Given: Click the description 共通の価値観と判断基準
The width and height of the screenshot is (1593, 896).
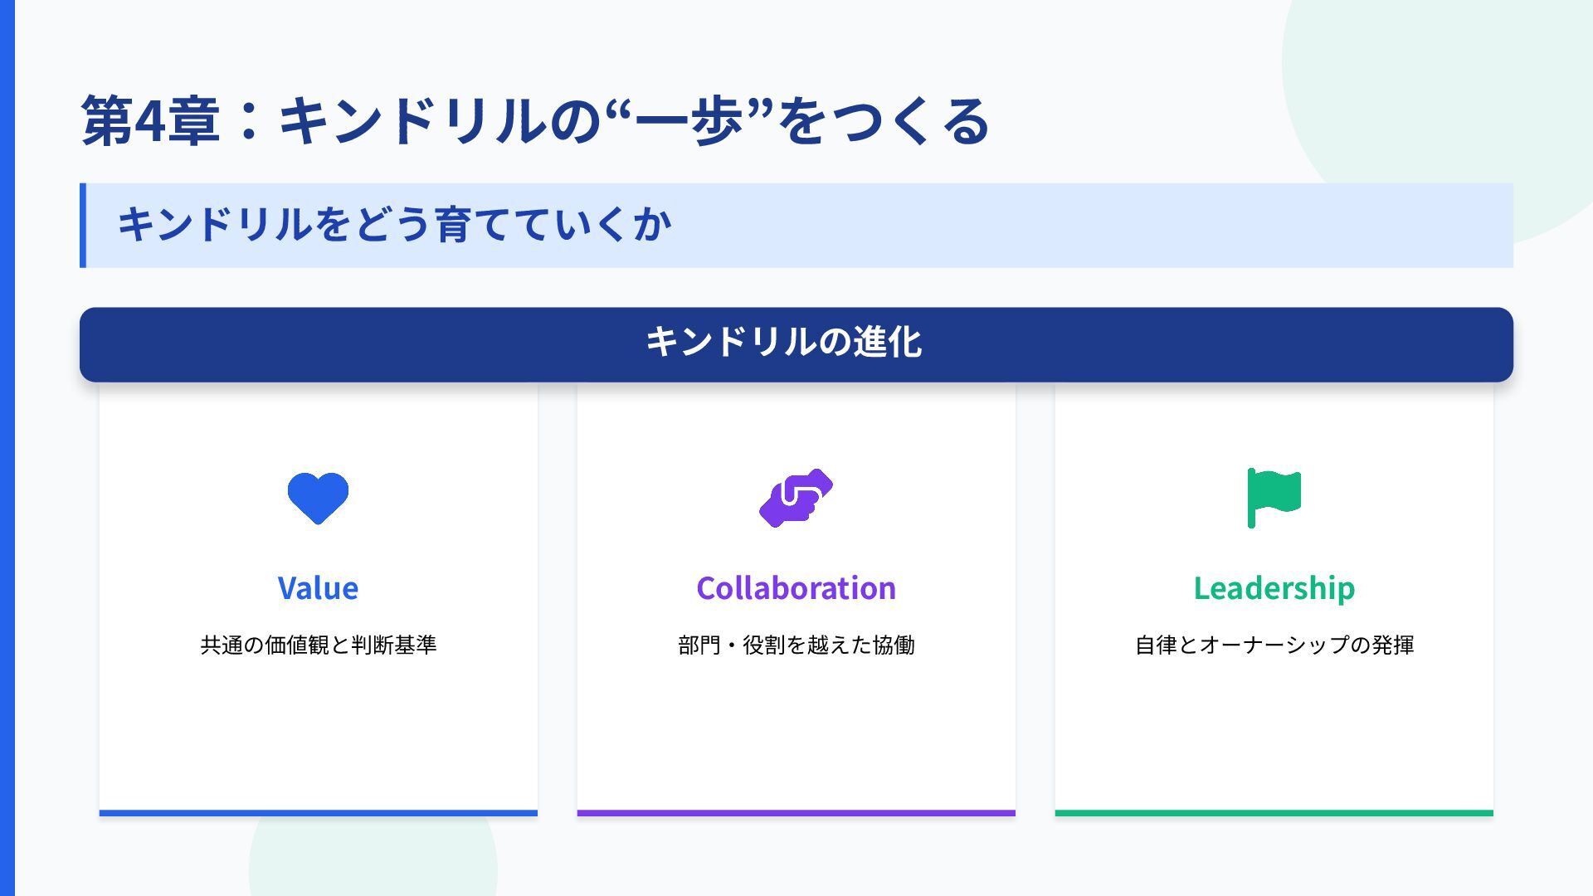Looking at the screenshot, I should (x=318, y=645).
